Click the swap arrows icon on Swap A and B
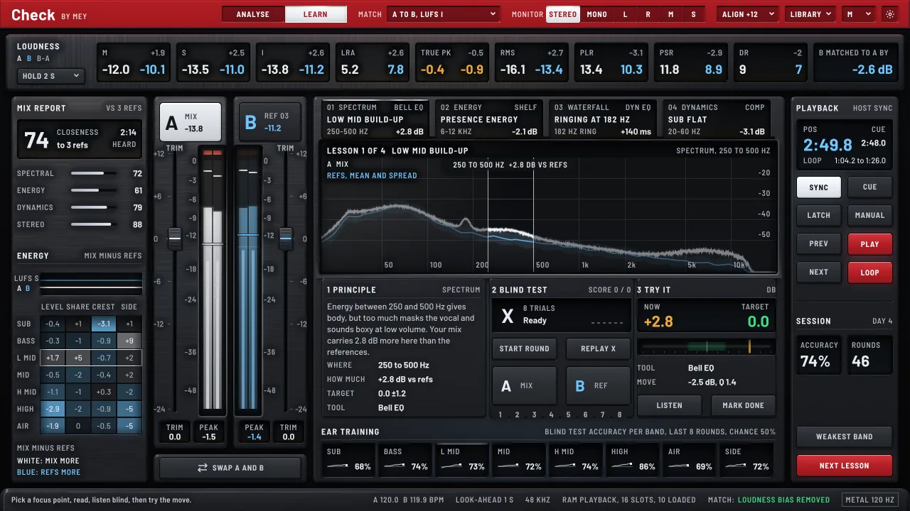 coord(203,468)
